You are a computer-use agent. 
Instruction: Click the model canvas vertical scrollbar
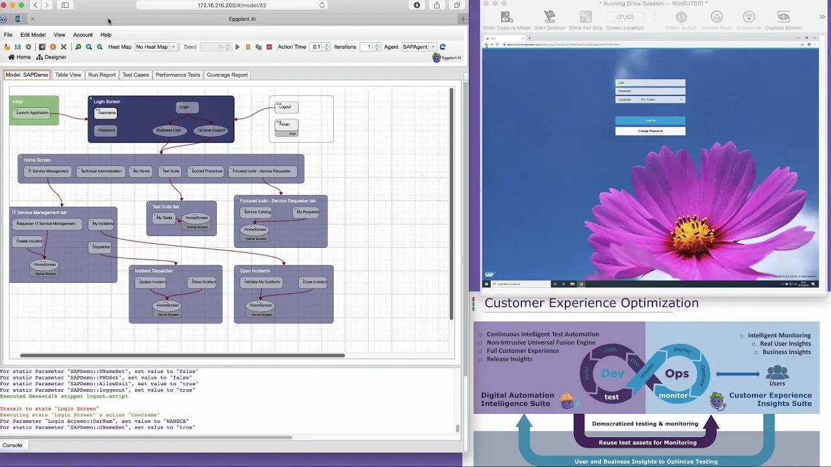coord(452,204)
